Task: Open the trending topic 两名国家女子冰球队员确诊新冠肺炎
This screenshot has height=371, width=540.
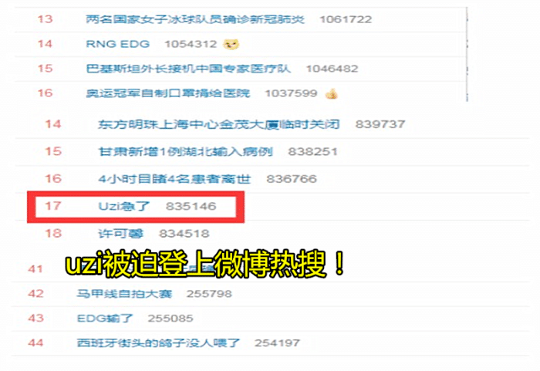Action: tap(195, 19)
